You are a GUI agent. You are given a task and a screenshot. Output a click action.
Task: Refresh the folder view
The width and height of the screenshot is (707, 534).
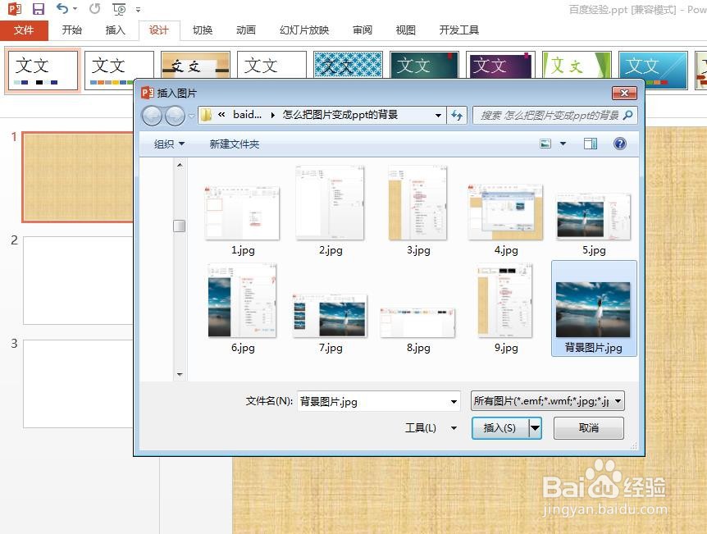point(457,116)
